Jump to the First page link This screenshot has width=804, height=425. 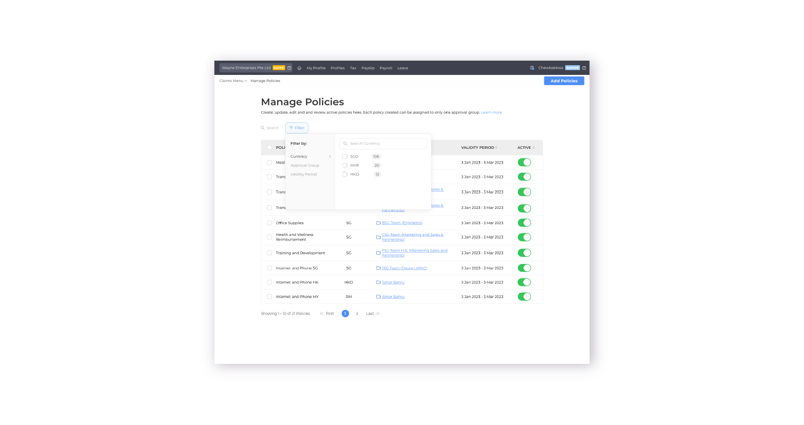(330, 313)
